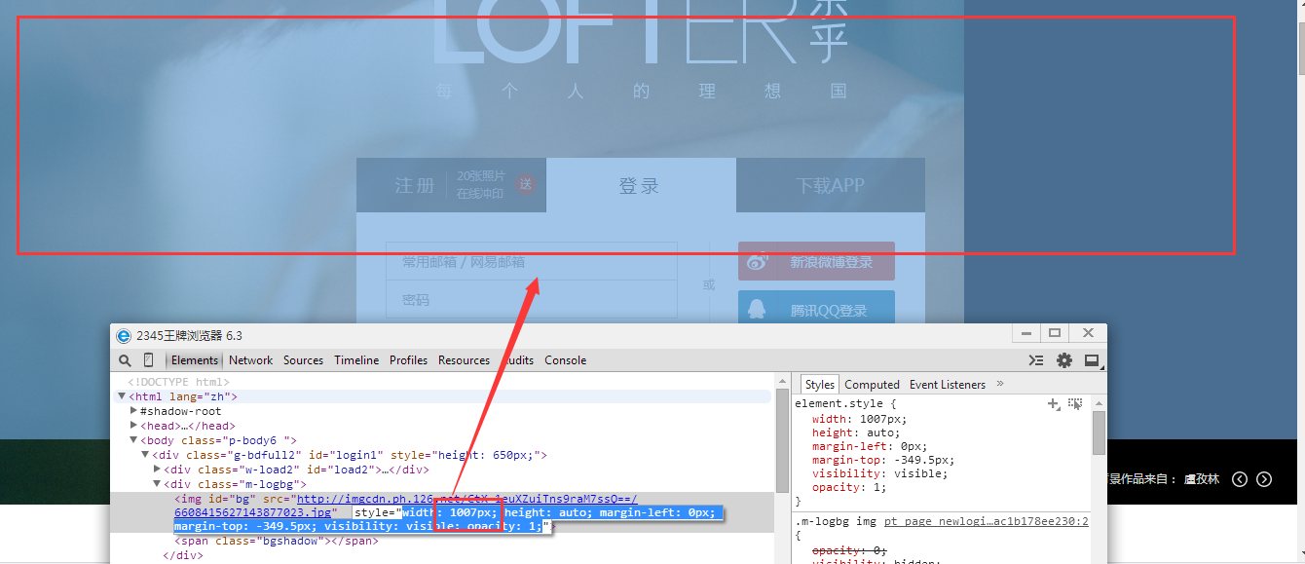Open the Sources panel
The image size is (1305, 564).
pyautogui.click(x=303, y=360)
